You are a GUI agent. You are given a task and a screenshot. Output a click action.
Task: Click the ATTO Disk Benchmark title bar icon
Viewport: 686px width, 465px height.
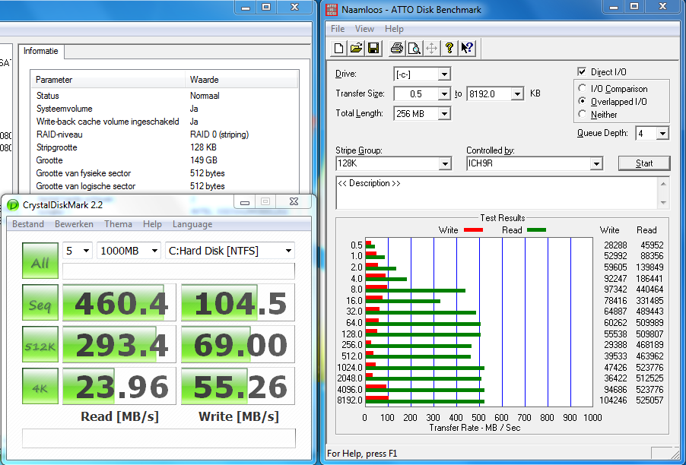[332, 10]
